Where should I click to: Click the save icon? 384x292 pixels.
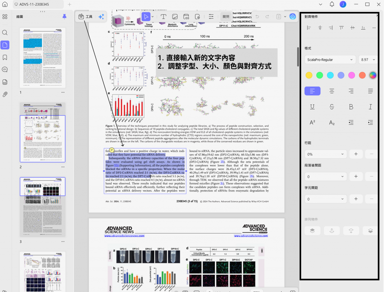click(x=279, y=16)
